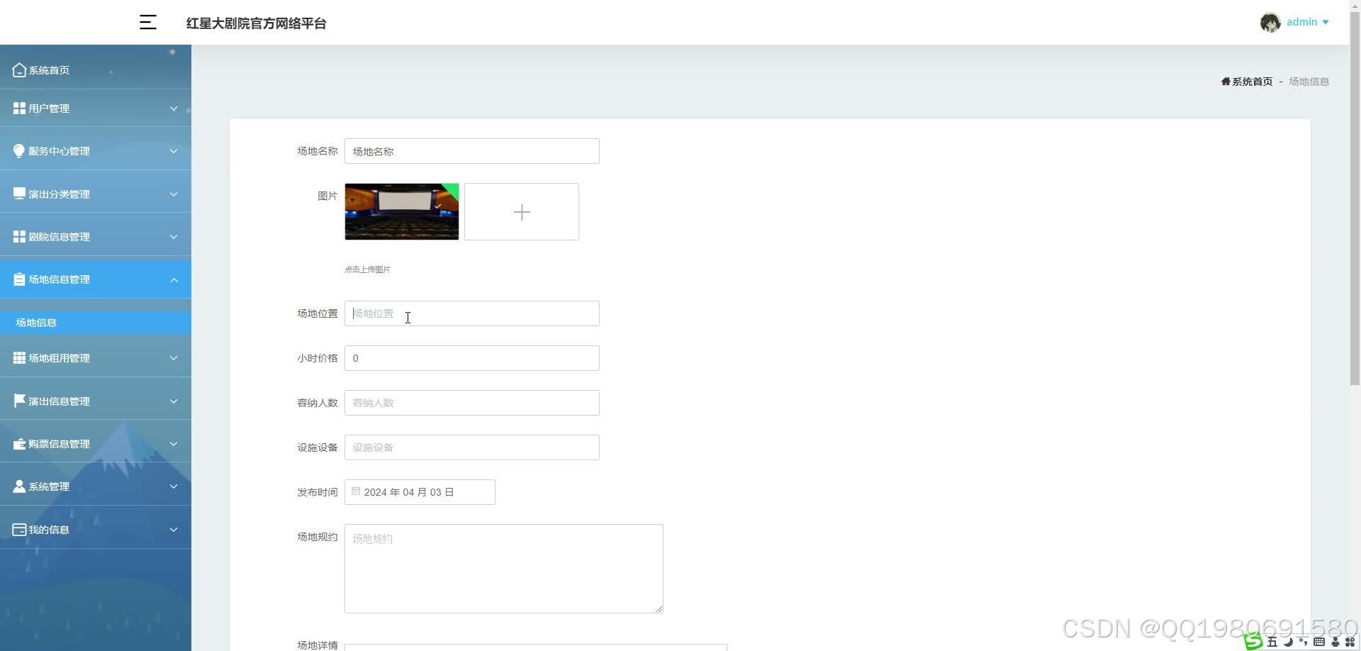Open 服务中心管理 sidebar menu label
This screenshot has height=651, width=1361.
59,151
